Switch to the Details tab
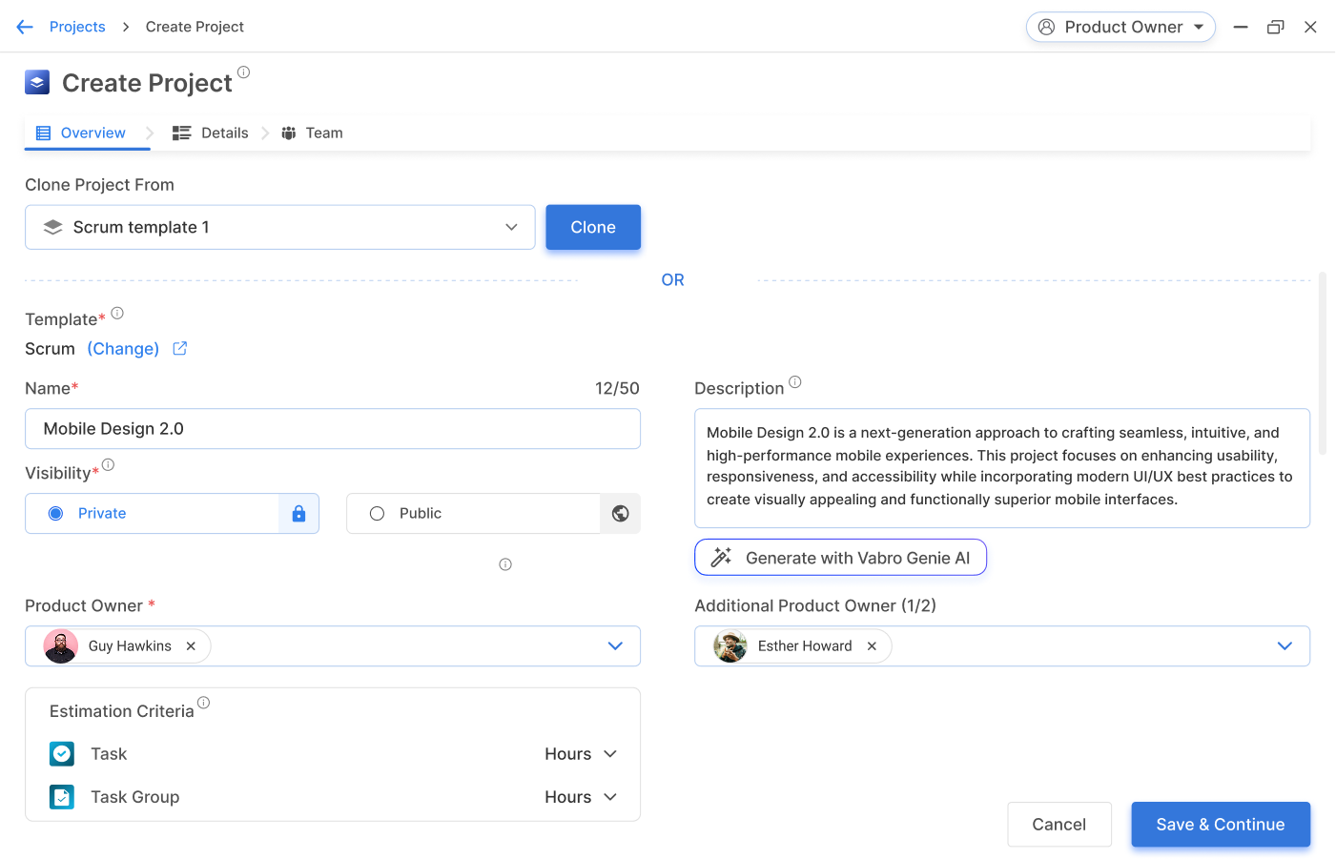1336x859 pixels. coord(211,133)
